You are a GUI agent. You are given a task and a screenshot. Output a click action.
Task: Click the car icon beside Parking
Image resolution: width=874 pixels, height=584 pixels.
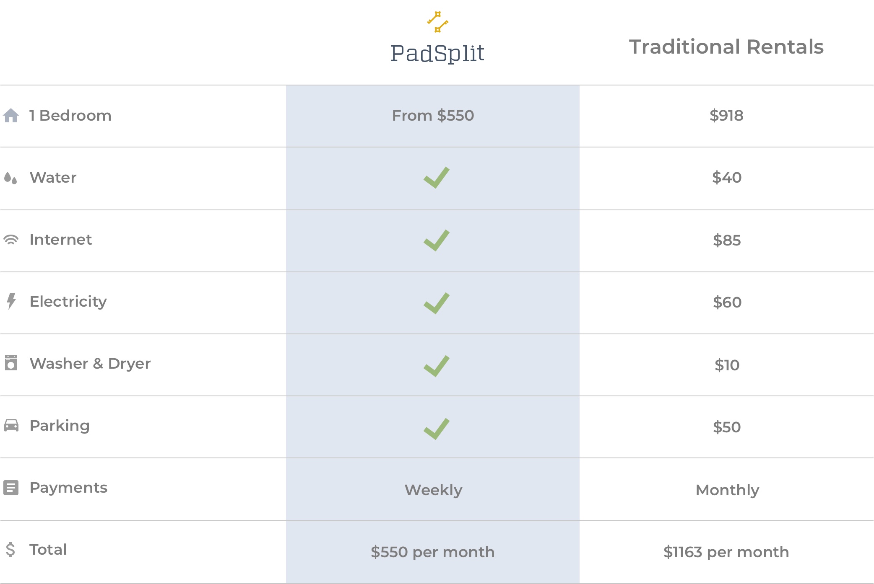(x=11, y=425)
